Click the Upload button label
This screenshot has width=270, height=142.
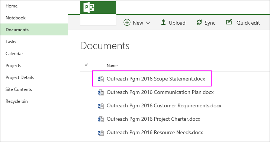[177, 23]
